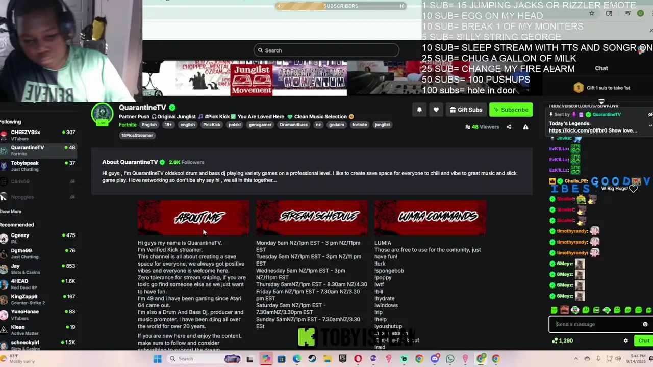This screenshot has height=367, width=653.
Task: Hide the pinned message eye icon
Action: [x=650, y=114]
